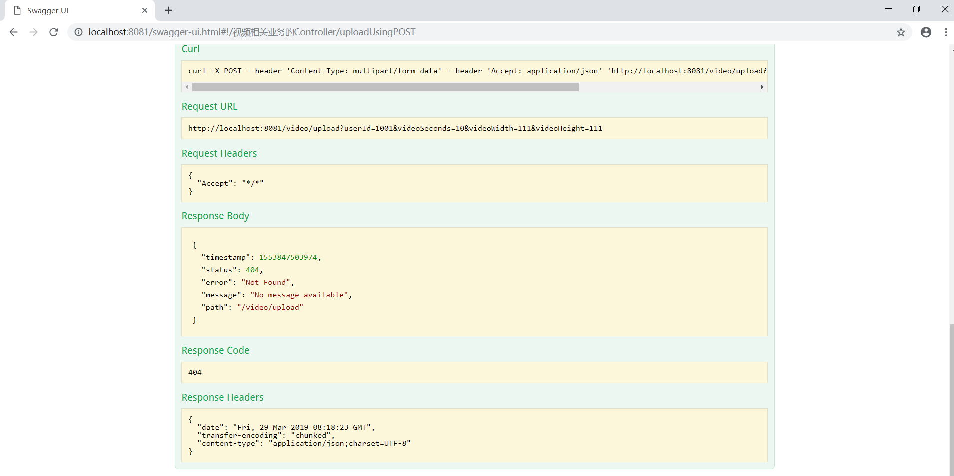
Task: Click the browser back arrow
Action: (x=13, y=32)
